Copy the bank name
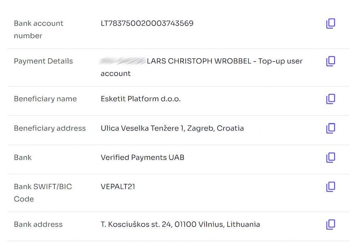The width and height of the screenshot is (354, 247). point(331,157)
